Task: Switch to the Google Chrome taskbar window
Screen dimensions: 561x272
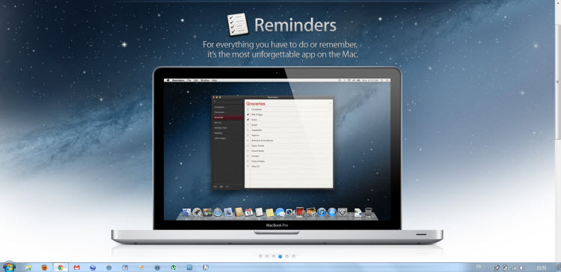Action: click(x=61, y=268)
